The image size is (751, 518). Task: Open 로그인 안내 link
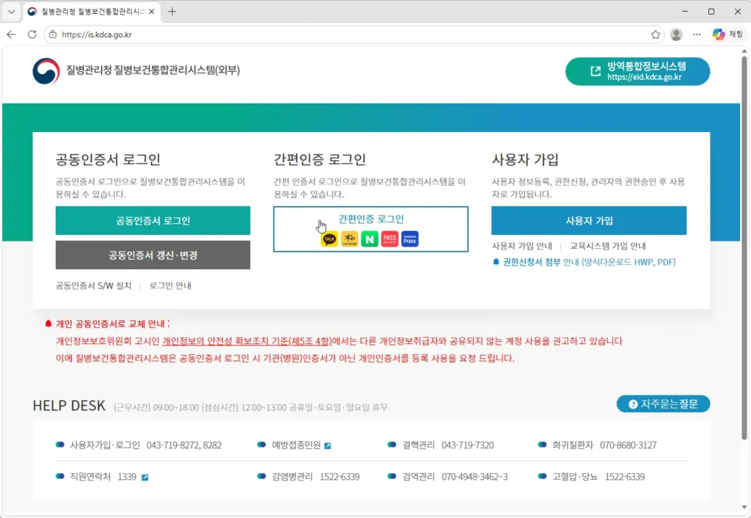point(170,285)
